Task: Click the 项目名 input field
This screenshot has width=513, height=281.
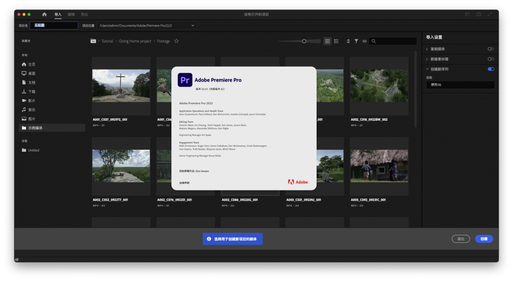Action: pos(54,26)
